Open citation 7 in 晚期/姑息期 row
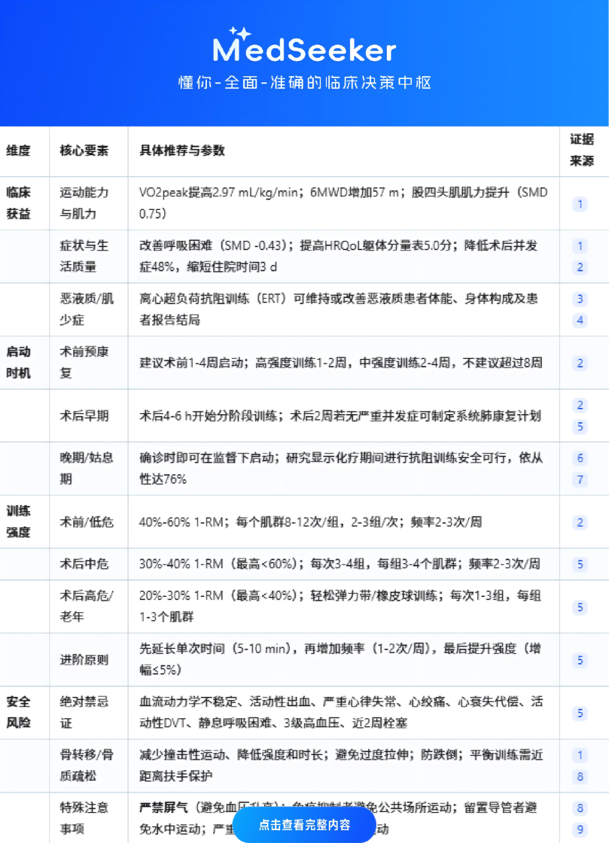609x843 pixels. (x=580, y=480)
